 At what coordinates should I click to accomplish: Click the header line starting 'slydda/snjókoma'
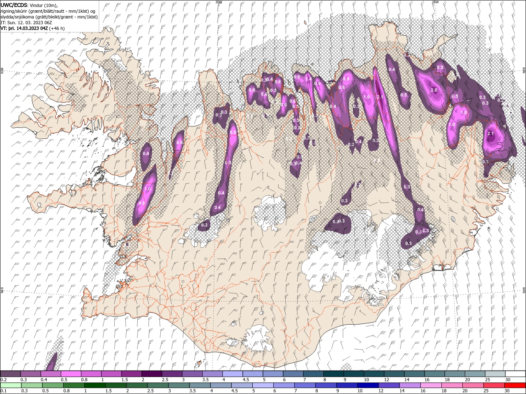click(49, 17)
